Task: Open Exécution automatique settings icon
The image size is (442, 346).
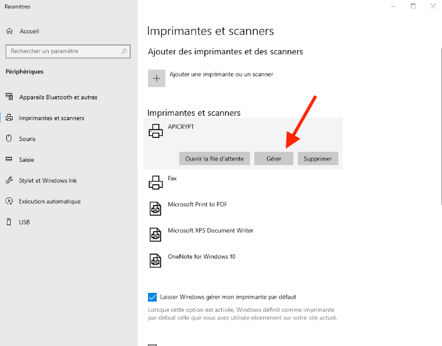Action: [x=9, y=201]
